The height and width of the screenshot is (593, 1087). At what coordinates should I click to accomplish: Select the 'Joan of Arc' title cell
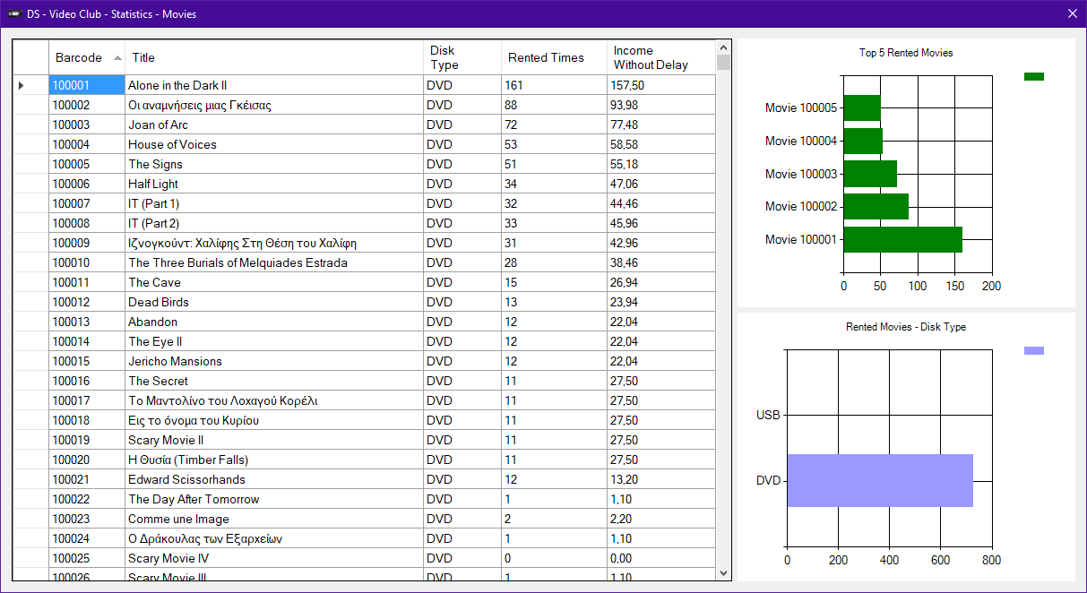[274, 125]
